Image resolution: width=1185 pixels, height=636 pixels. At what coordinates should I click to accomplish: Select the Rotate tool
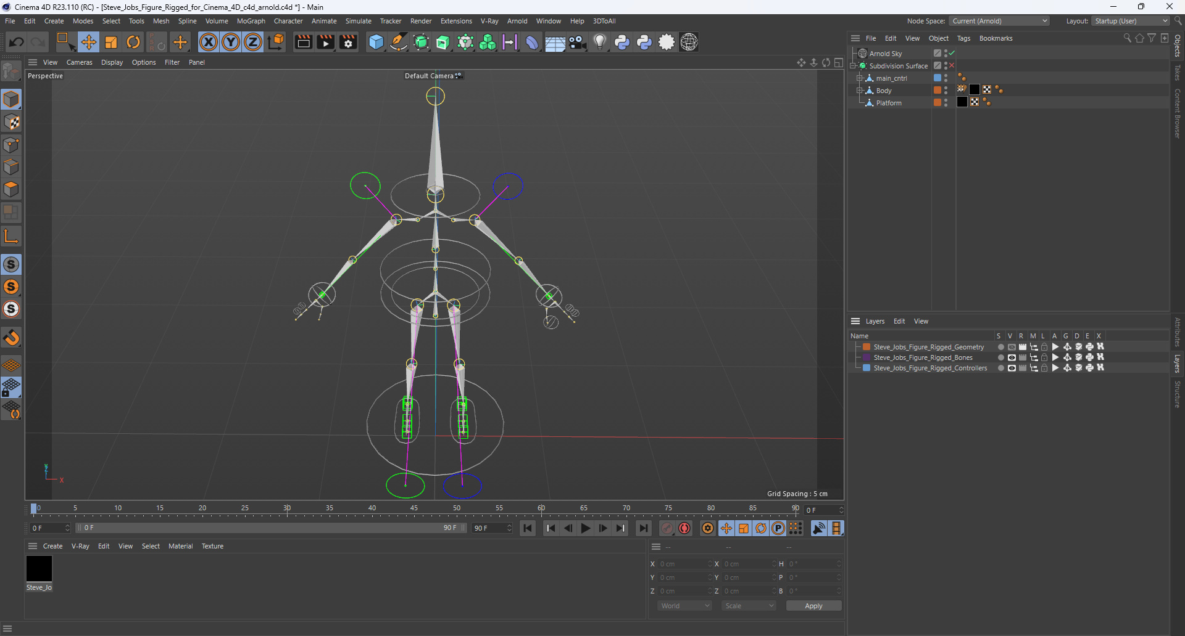(x=133, y=42)
